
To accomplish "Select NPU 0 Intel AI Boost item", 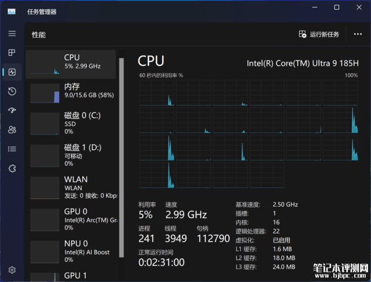I will (71, 251).
